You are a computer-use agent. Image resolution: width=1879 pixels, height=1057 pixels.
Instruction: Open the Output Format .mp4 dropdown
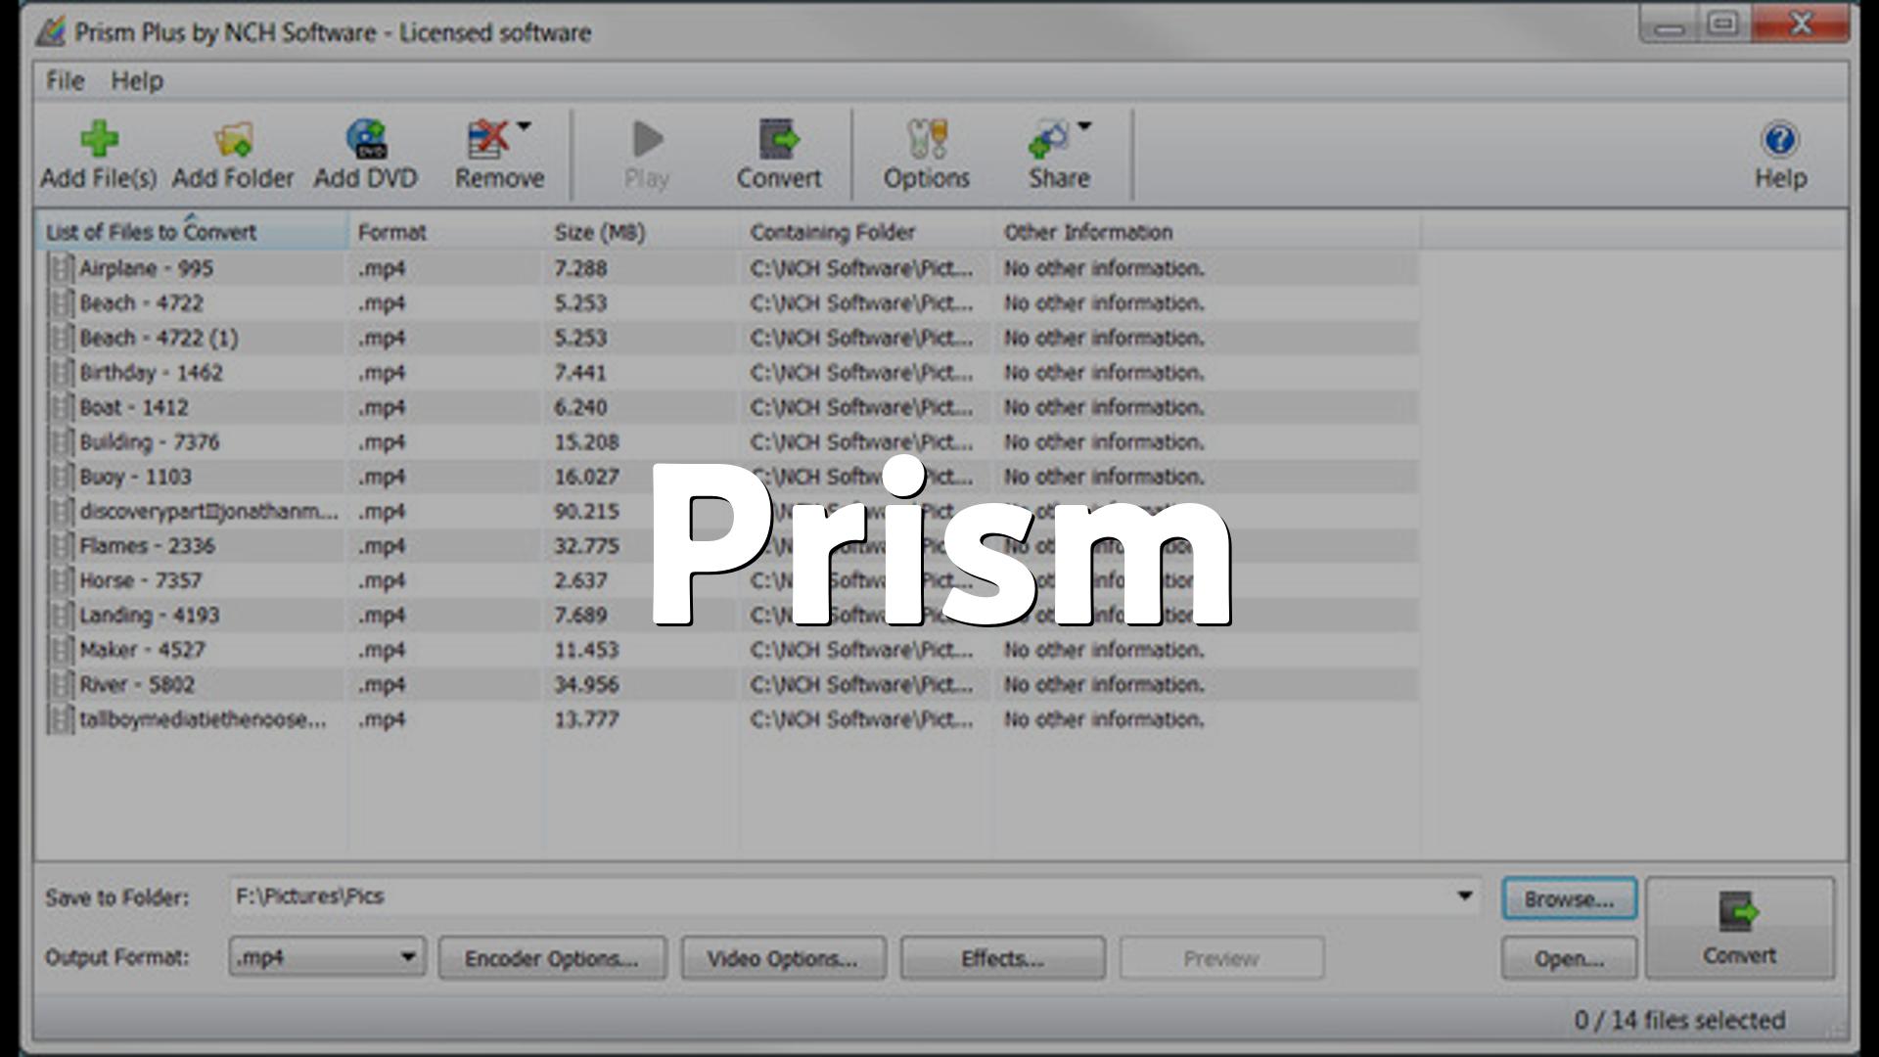[x=327, y=957]
